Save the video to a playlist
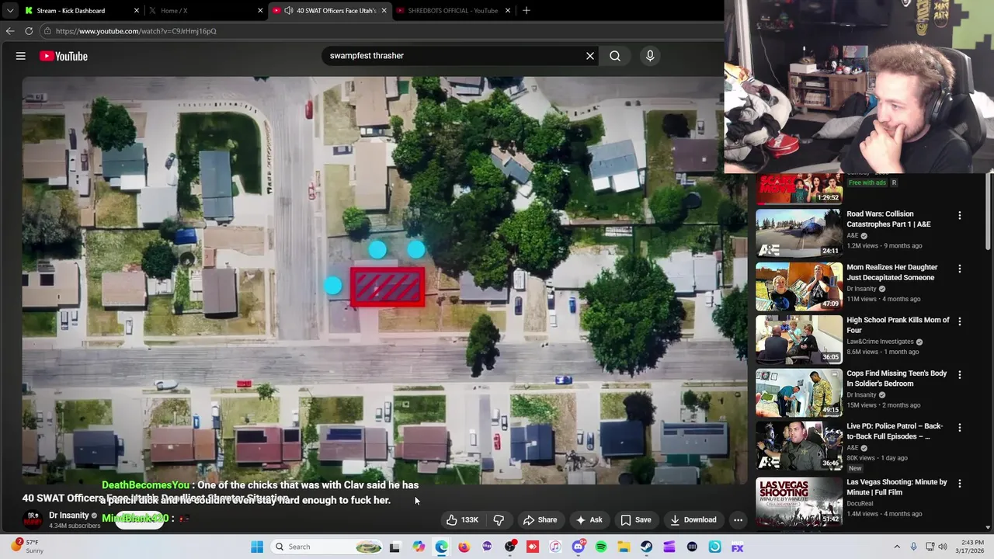 point(635,520)
